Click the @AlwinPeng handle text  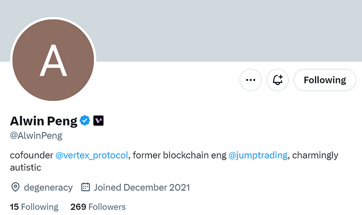[x=36, y=136]
